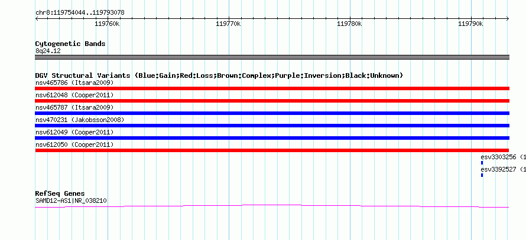Screen dimensions: 526x240
Task: Click the nsv465786 (Itsara2009) red loss bar
Action: 272,88
